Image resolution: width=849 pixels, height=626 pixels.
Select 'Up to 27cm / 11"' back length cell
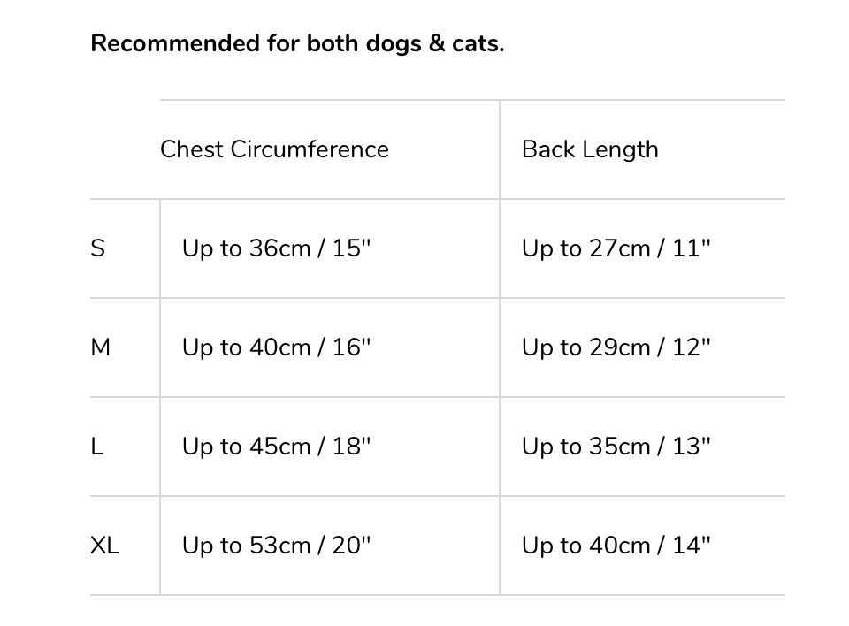pyautogui.click(x=616, y=248)
